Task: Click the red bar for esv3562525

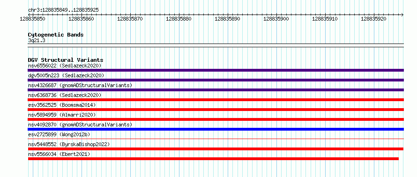Action: pos(216,110)
